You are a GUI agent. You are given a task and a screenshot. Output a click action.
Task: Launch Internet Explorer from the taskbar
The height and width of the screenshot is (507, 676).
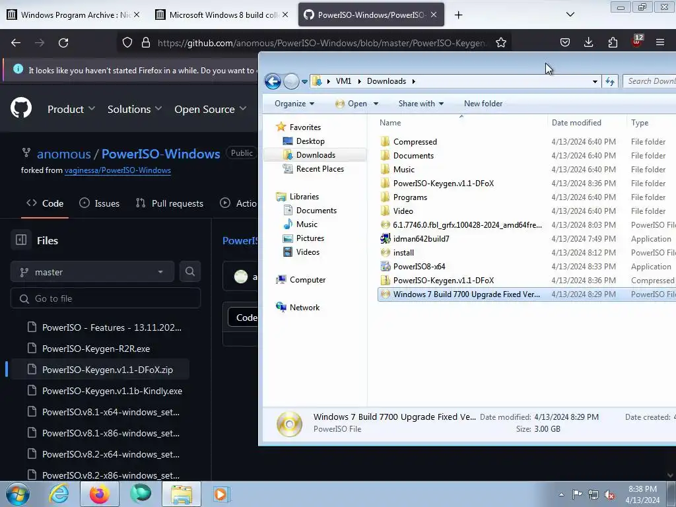[x=59, y=494]
